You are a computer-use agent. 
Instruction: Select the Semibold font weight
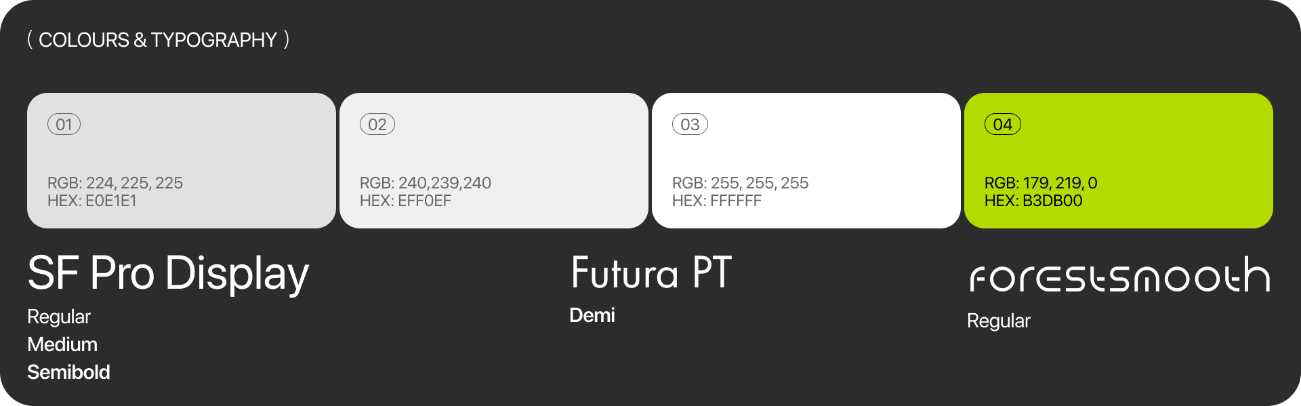(68, 372)
